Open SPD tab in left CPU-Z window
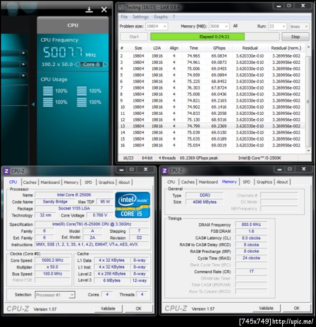 [88, 183]
